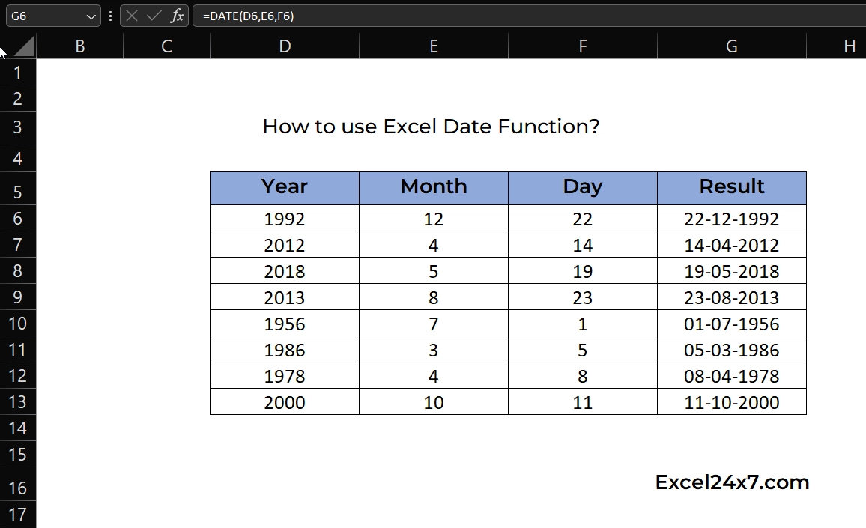Image resolution: width=866 pixels, height=528 pixels.
Task: Select day cell 11 in row 13
Action: coord(583,401)
